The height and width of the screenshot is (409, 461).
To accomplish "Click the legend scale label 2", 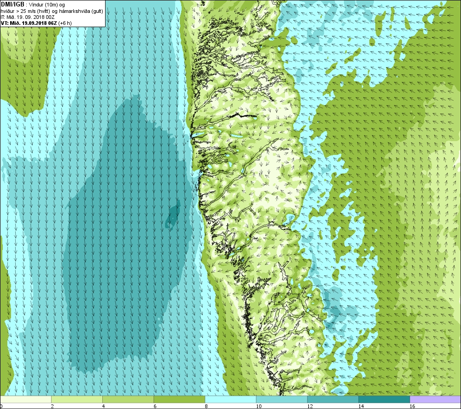I will pyautogui.click(x=53, y=406).
